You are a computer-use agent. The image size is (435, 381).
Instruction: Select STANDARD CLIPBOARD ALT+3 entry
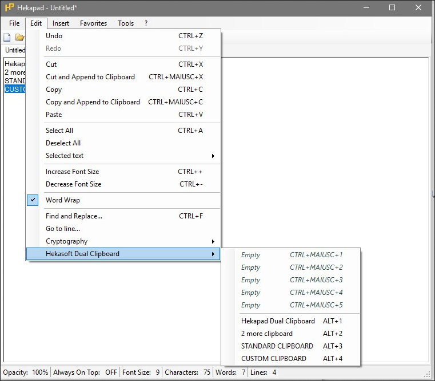(x=291, y=346)
